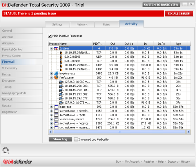Click connection icon for 10.10.15.29:1082
Viewport: 196px width, 167px height.
(61, 94)
